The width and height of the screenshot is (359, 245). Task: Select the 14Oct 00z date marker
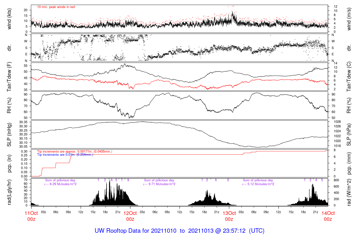pyautogui.click(x=328, y=216)
